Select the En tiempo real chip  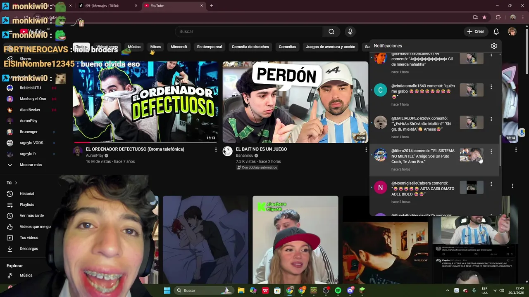[x=210, y=47]
